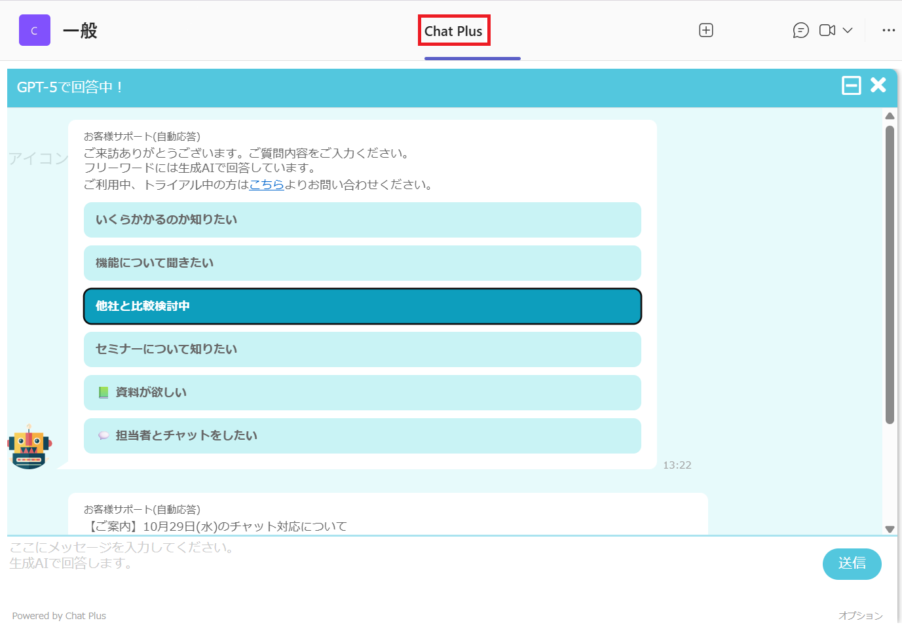The width and height of the screenshot is (902, 625).
Task: Select 資料が欲しい option
Action: click(x=362, y=393)
